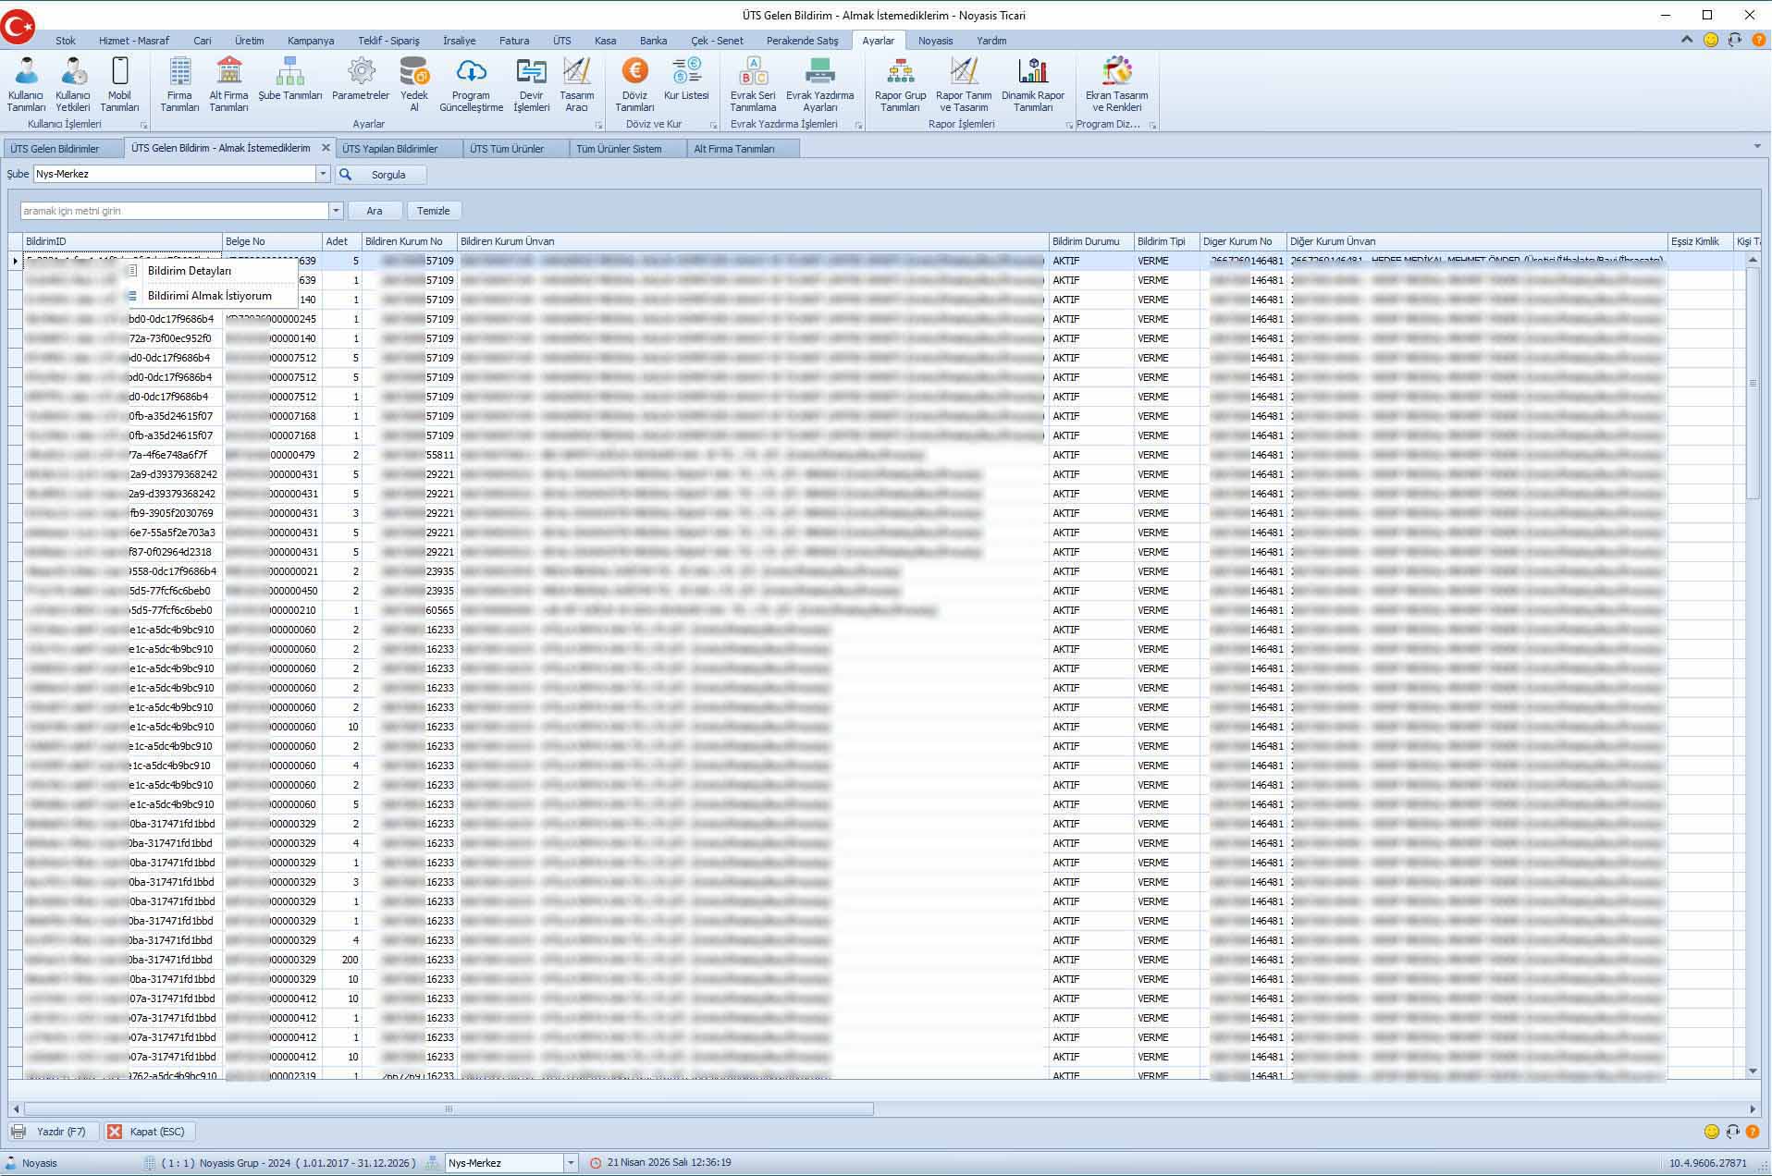
Task: Expand the Şube dropdown arrow
Action: click(323, 174)
